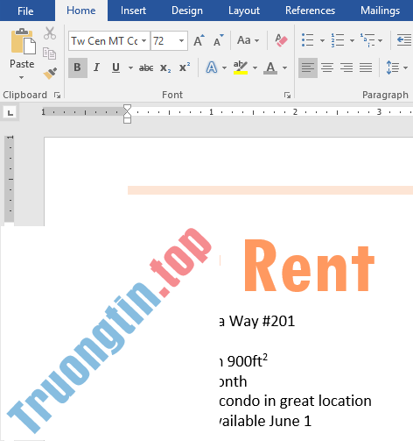Apply superscript formatting
The image size is (413, 441).
tap(185, 68)
